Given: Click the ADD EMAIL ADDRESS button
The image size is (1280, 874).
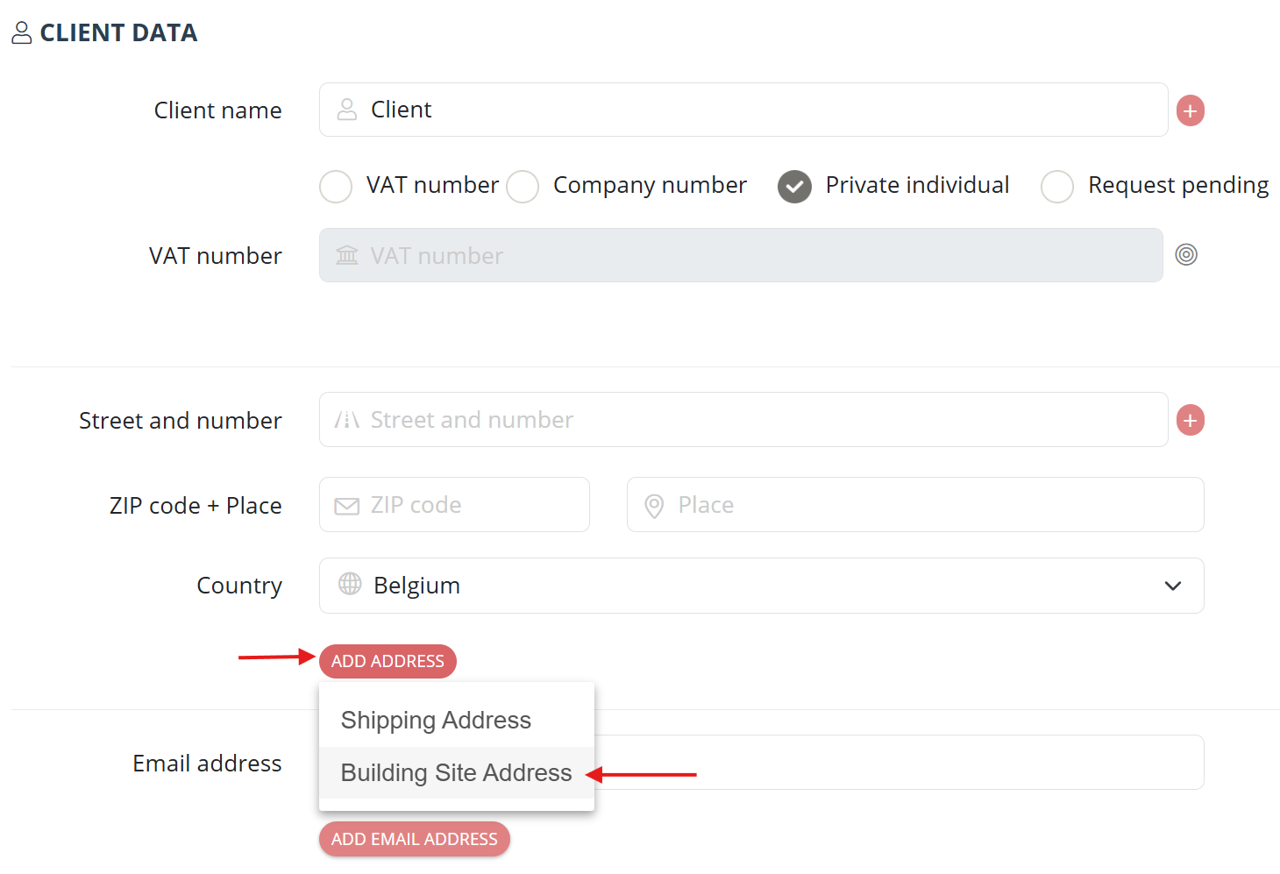Looking at the screenshot, I should [x=415, y=839].
